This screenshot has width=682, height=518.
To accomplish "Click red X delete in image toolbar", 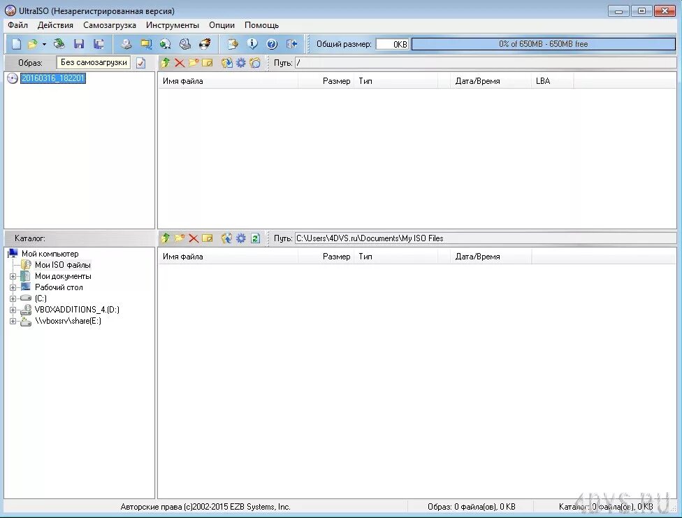I will click(x=179, y=63).
